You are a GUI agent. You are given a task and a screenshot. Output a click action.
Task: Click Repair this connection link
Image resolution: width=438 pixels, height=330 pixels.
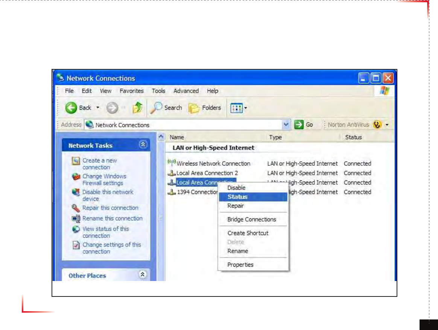110,208
